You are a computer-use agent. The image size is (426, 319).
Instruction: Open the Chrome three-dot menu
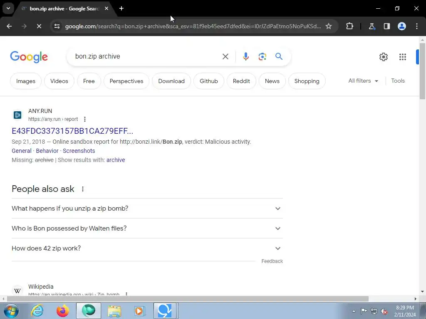[x=417, y=26]
